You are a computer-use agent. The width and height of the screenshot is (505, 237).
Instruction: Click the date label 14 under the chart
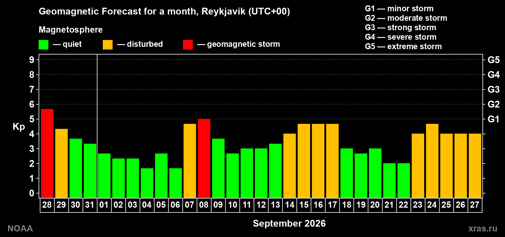point(290,205)
